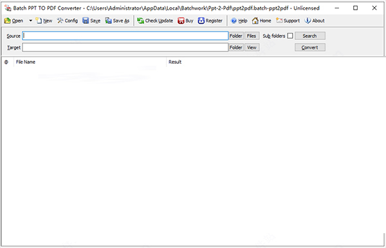386x248 pixels.
Task: Maximize the Batch PPT TO PDF Converter window
Action: (356, 8)
